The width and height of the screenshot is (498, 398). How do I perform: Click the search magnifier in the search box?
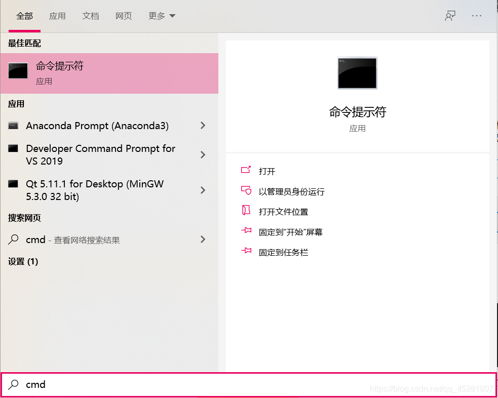pos(13,385)
